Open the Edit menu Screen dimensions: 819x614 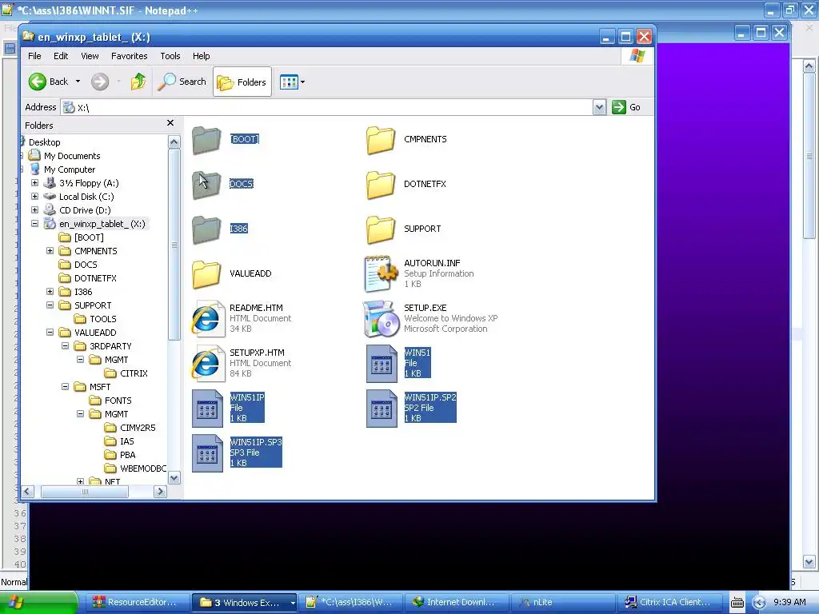point(61,56)
